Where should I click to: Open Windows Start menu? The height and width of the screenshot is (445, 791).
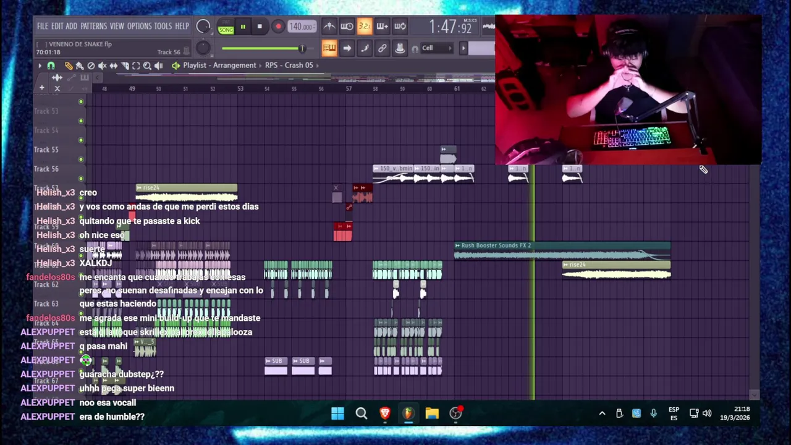point(337,413)
